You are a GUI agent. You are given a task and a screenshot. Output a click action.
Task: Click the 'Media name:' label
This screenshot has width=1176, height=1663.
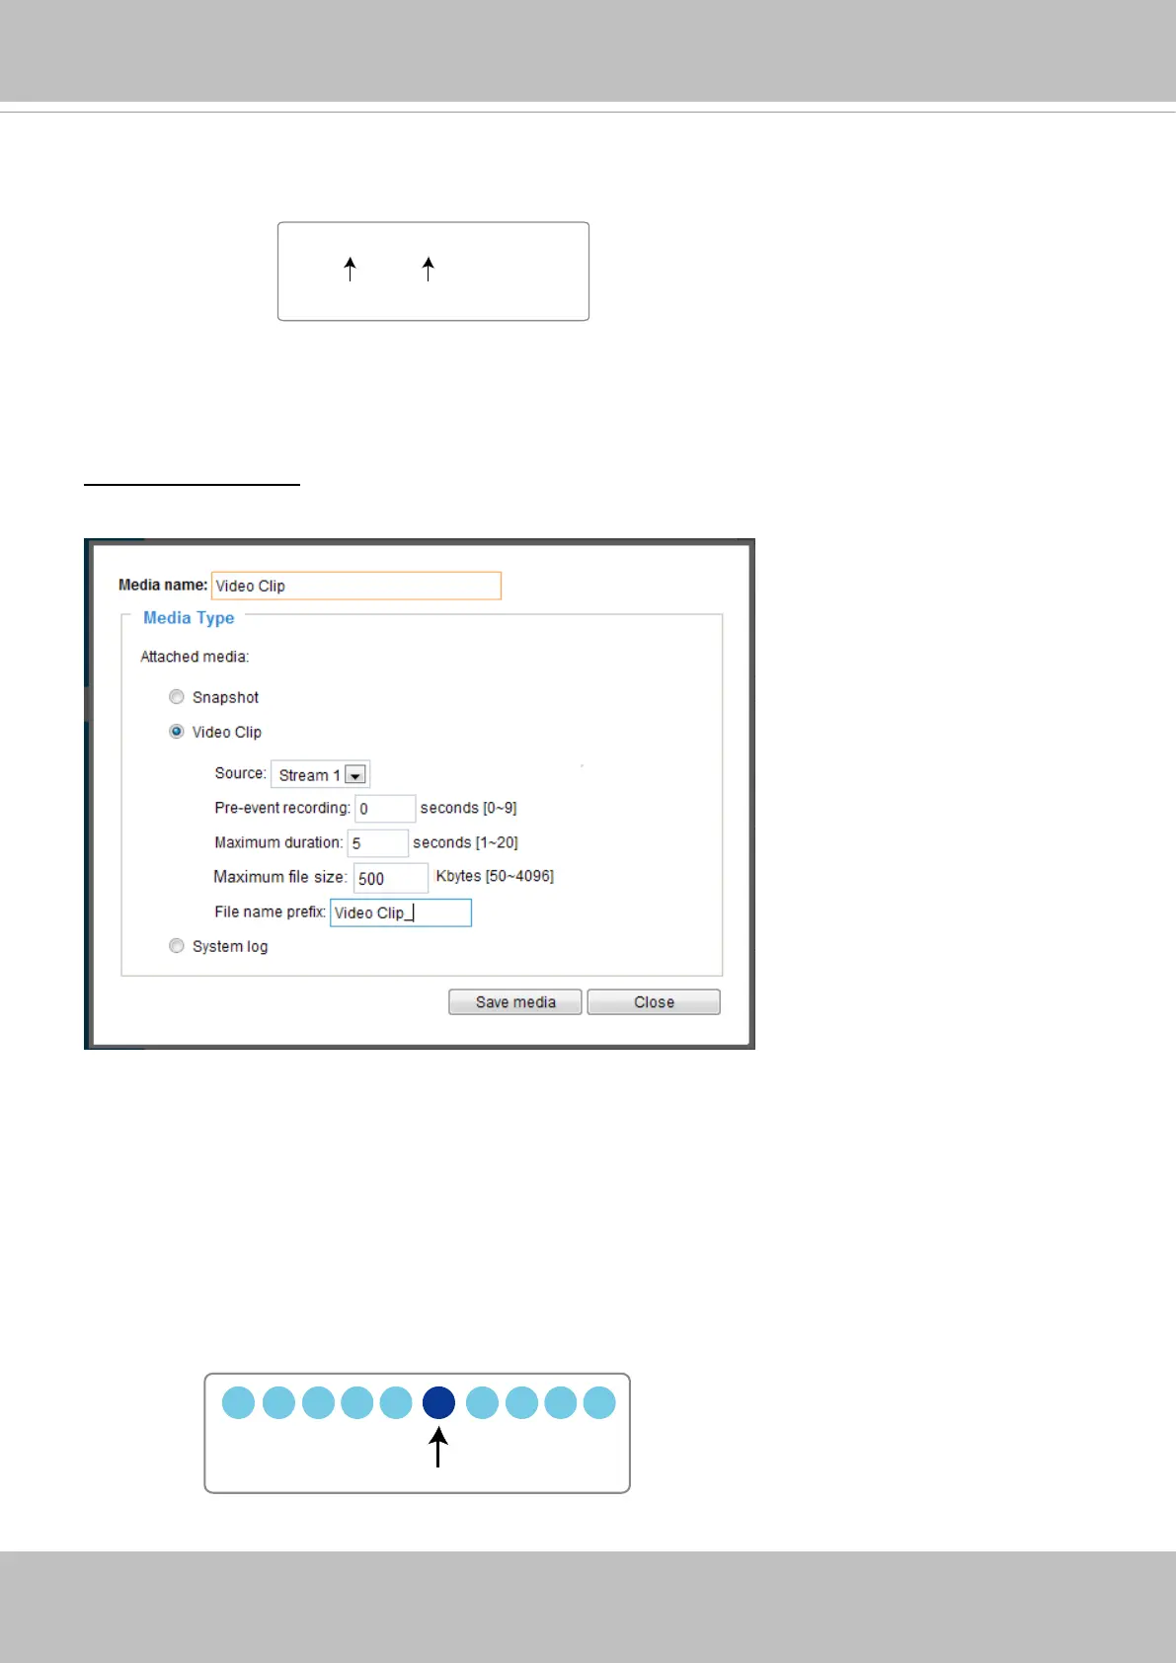pyautogui.click(x=163, y=585)
